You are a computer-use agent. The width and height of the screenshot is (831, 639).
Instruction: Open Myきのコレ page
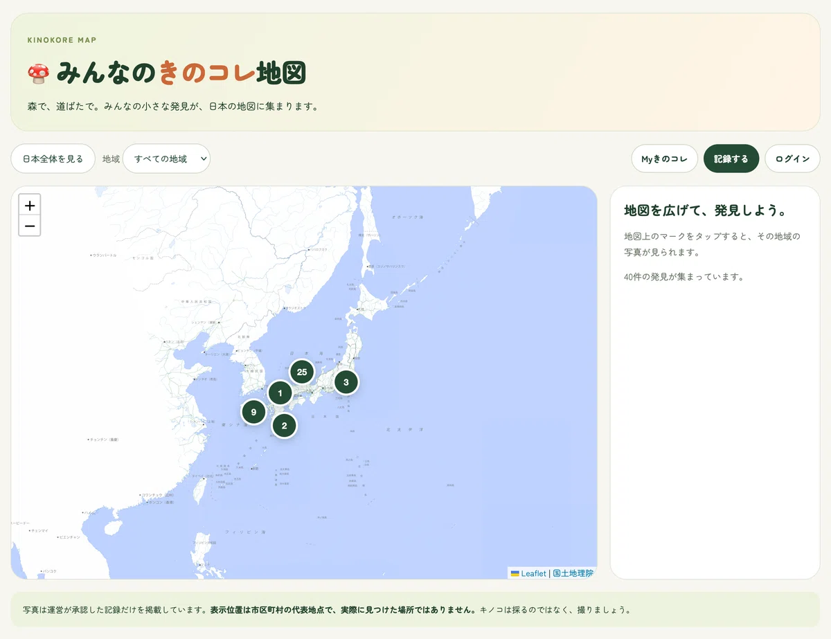664,159
